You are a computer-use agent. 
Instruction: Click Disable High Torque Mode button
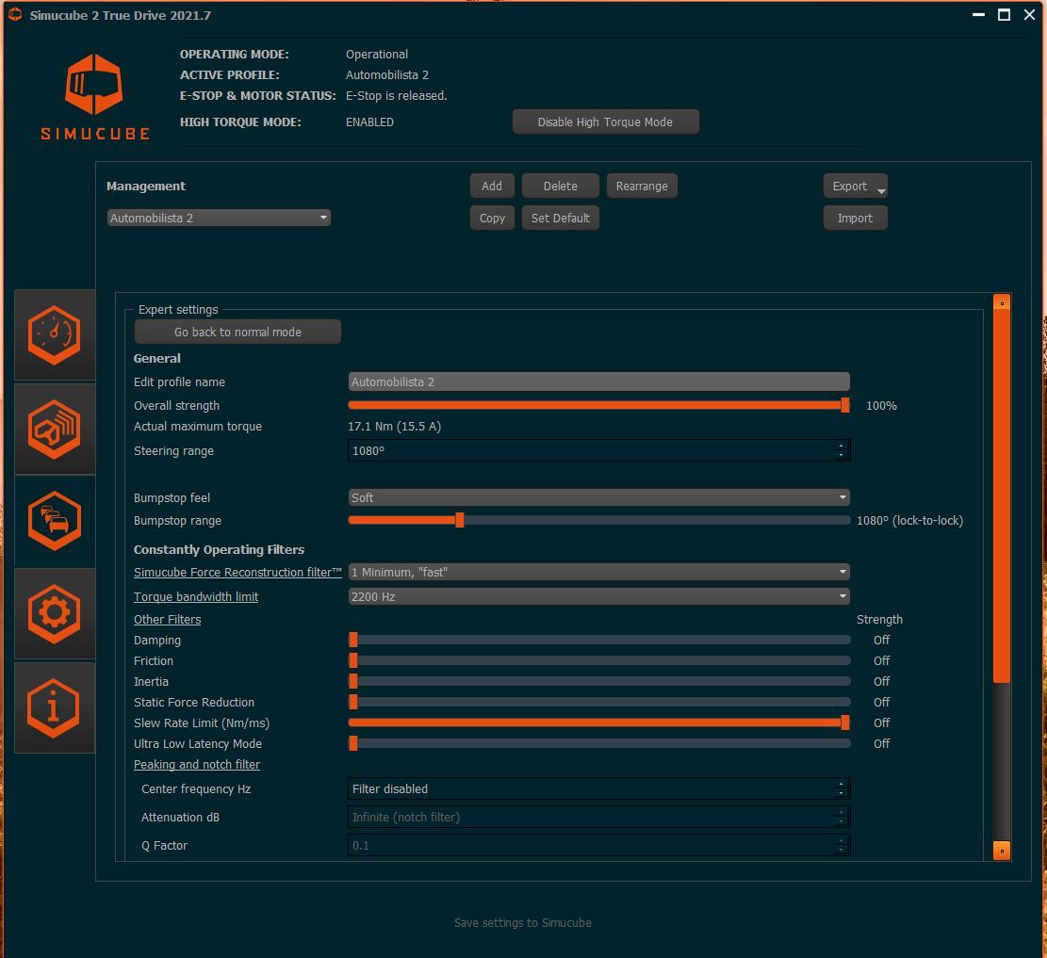(x=606, y=122)
